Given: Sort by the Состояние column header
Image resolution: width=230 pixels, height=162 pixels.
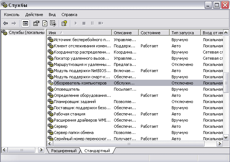Looking at the screenshot, I should click(154, 33).
